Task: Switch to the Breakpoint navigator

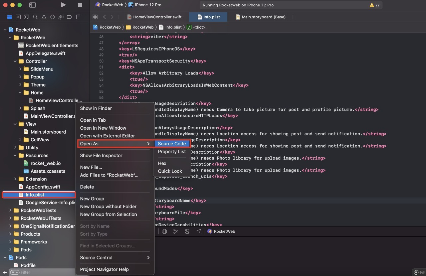Action: (x=70, y=17)
